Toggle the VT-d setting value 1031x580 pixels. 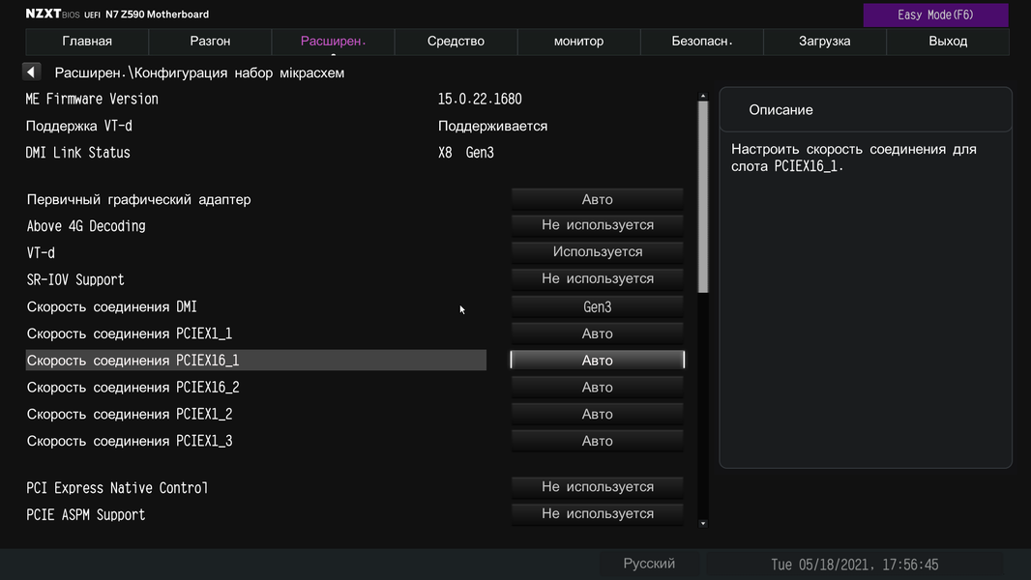coord(597,252)
